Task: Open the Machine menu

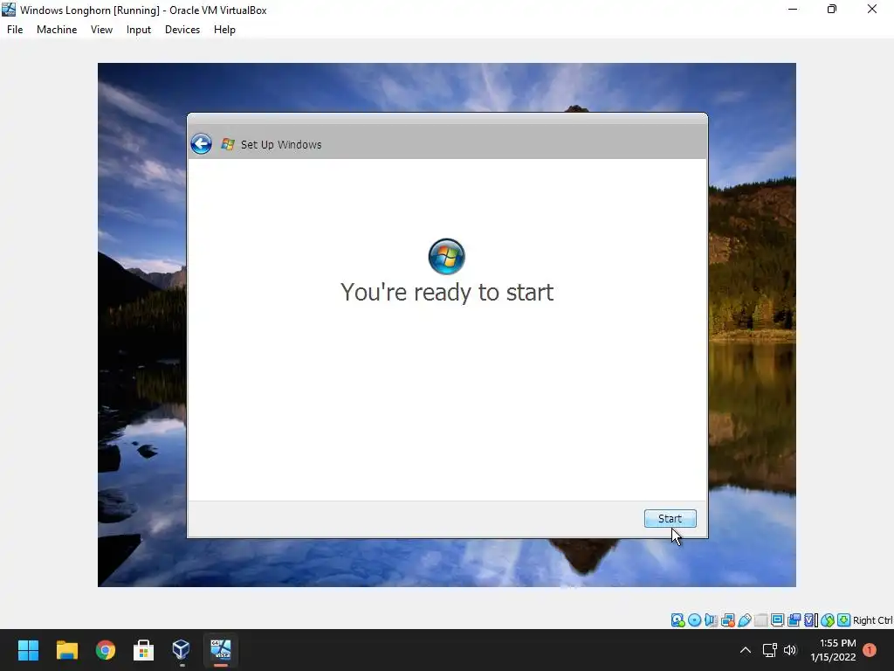Action: pyautogui.click(x=57, y=30)
